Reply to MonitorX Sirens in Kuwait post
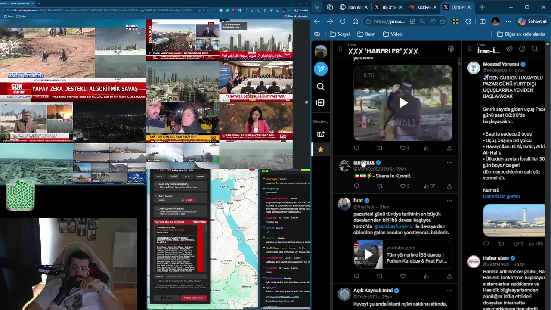The image size is (551, 310). [356, 186]
